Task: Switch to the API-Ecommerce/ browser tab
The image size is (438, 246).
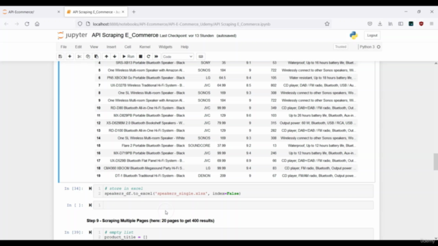Action: click(31, 12)
